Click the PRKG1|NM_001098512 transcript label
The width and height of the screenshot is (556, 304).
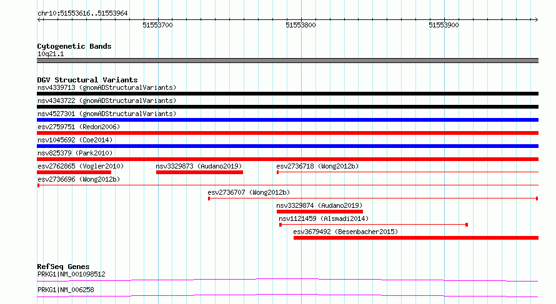[x=71, y=274]
